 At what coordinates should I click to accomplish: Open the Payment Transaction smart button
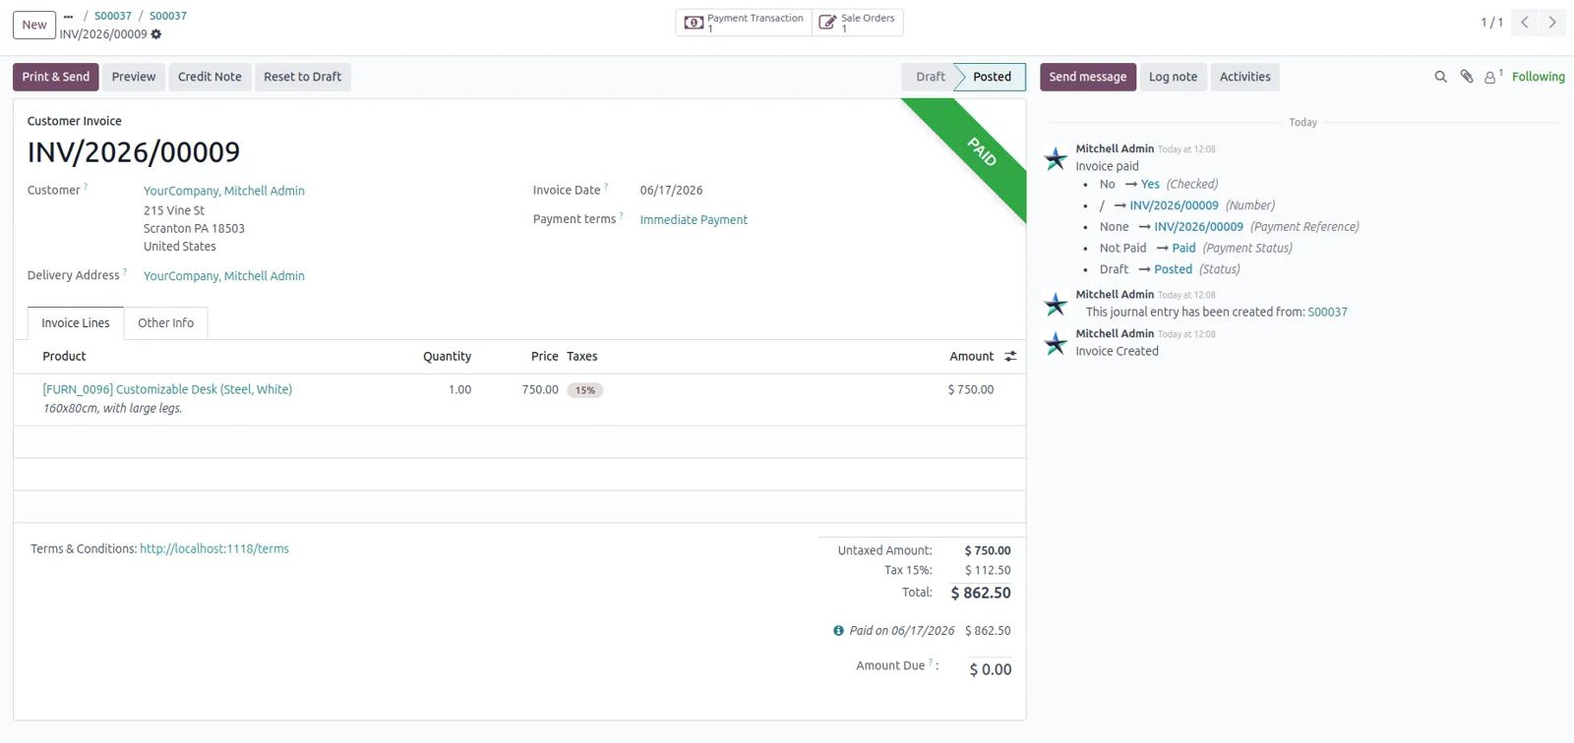point(744,23)
